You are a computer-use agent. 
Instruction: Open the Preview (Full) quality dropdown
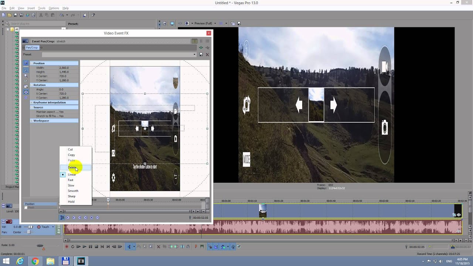215,24
